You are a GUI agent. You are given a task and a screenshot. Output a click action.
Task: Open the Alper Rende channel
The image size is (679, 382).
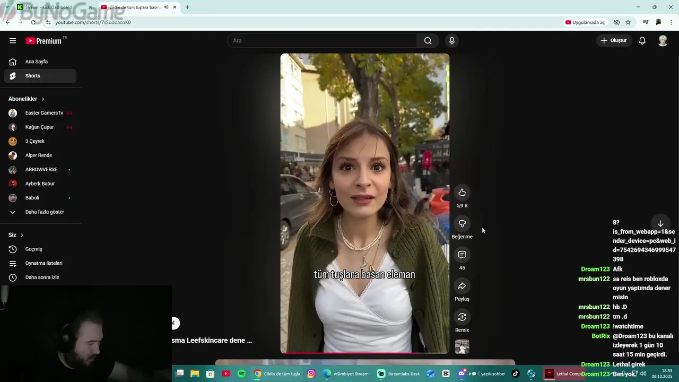[40, 155]
